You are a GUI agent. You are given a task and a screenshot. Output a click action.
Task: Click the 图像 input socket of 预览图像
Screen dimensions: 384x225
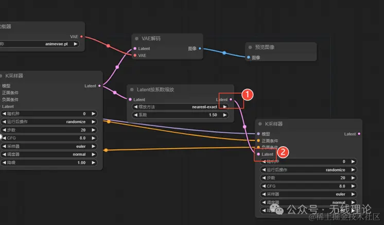[x=249, y=57]
